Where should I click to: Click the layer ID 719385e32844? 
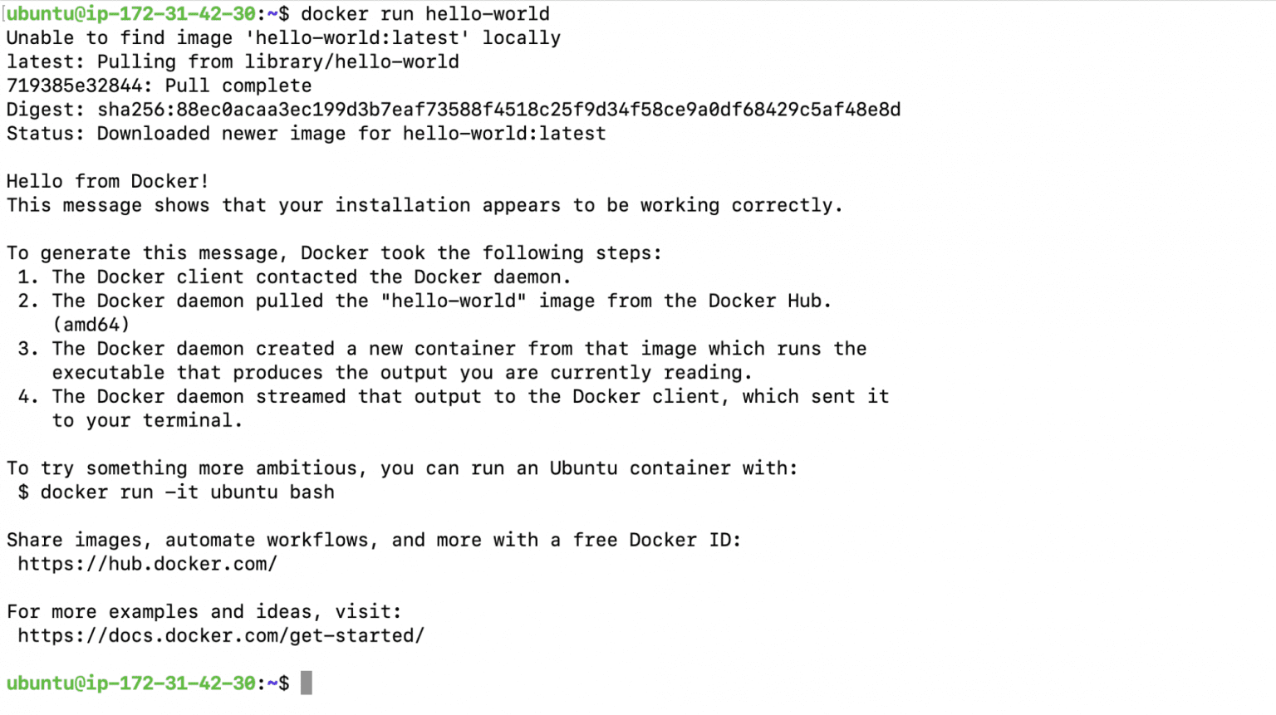pyautogui.click(x=74, y=86)
